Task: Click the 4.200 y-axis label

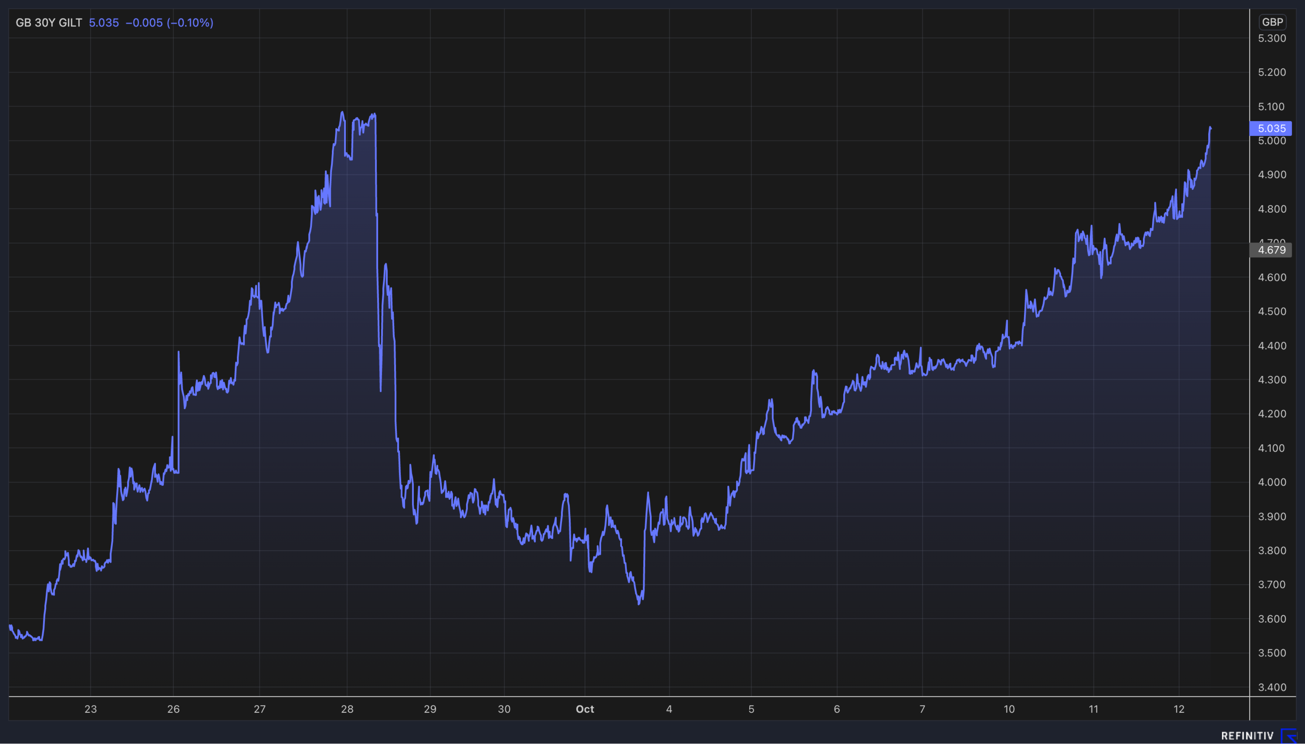Action: coord(1272,414)
